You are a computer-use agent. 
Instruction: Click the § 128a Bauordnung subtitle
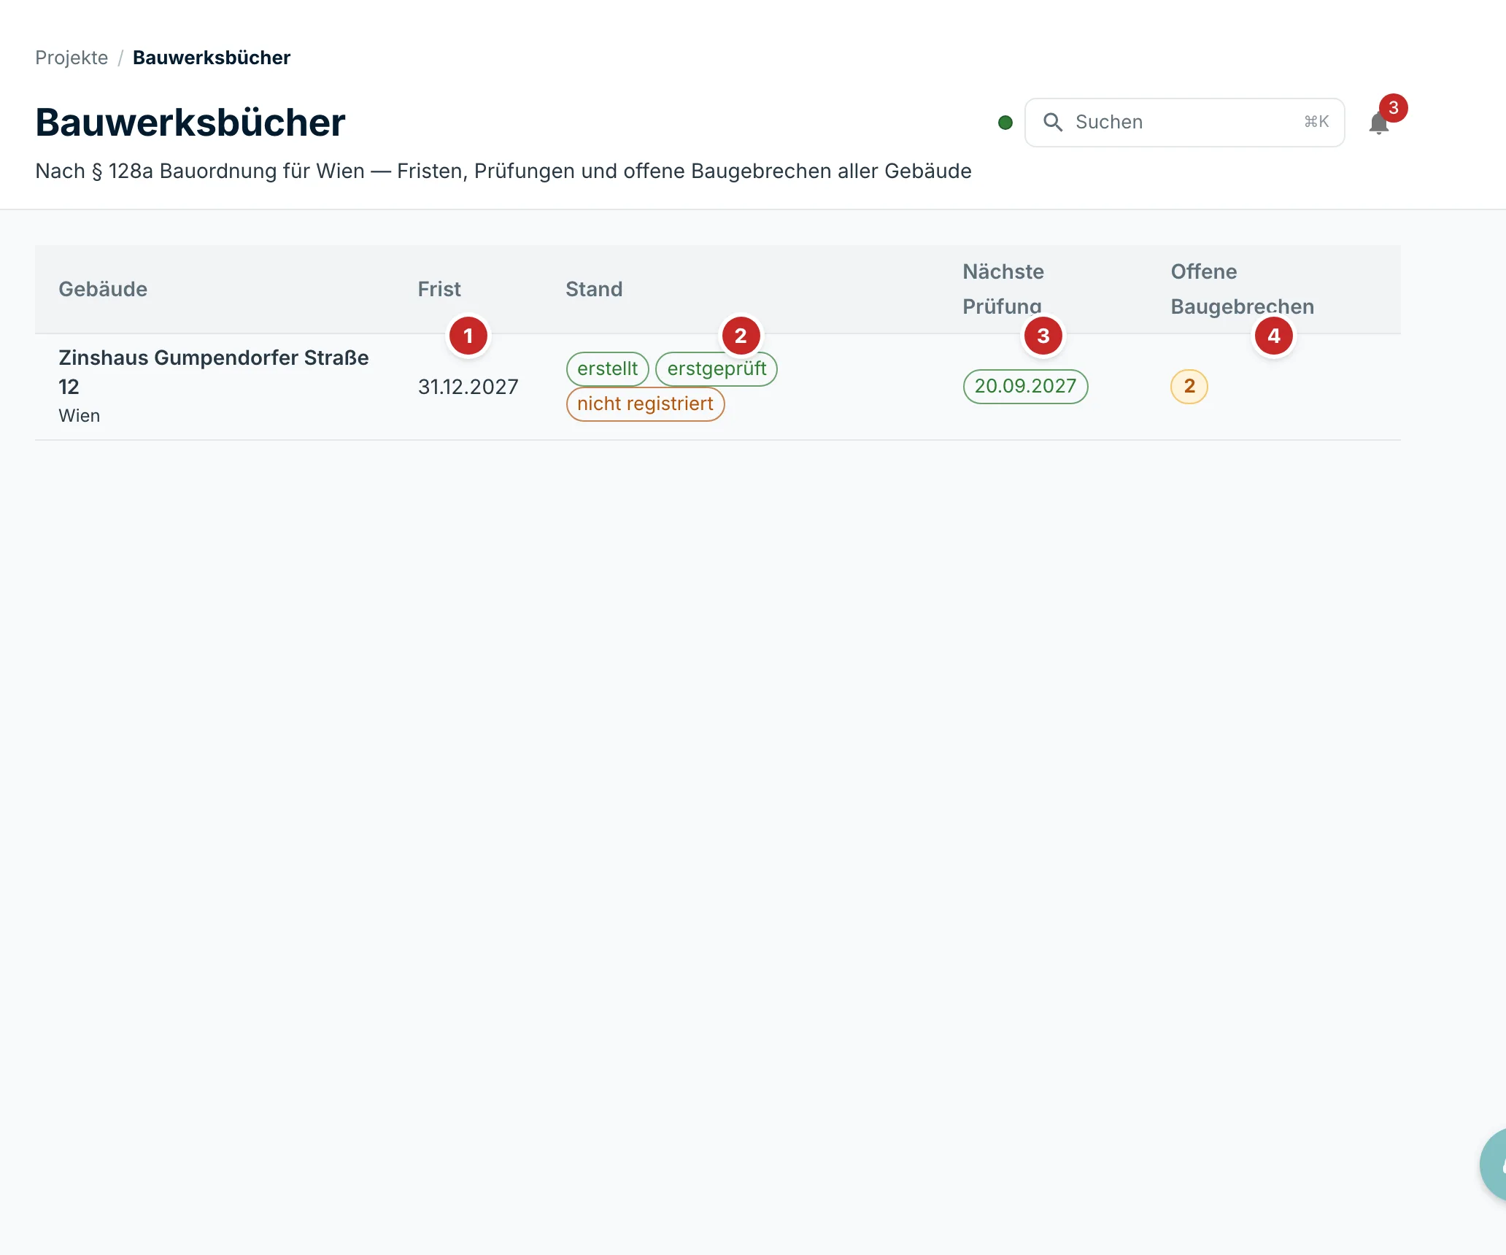pos(503,171)
